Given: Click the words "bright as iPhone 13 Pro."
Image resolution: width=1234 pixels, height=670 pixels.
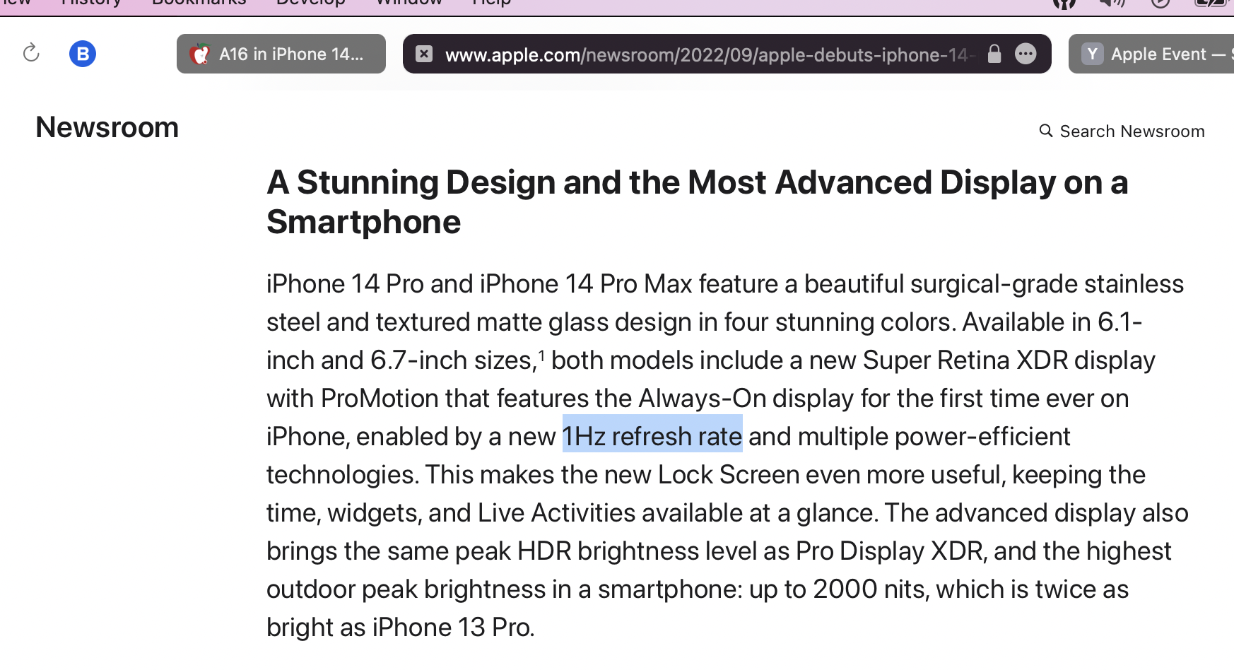Looking at the screenshot, I should 401,628.
